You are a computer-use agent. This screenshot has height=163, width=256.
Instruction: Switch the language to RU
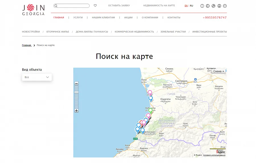(191, 6)
